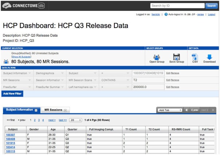Close the Subject Information tab
Viewport: 220px width, 155px height.
click(x=36, y=110)
